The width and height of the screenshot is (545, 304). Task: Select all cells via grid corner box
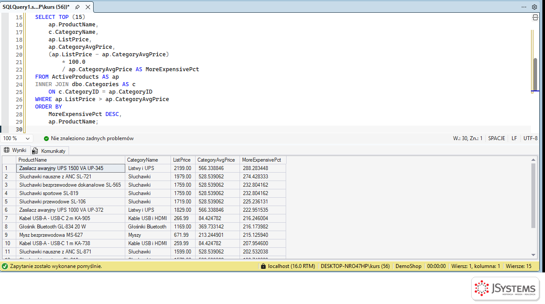tap(9, 160)
